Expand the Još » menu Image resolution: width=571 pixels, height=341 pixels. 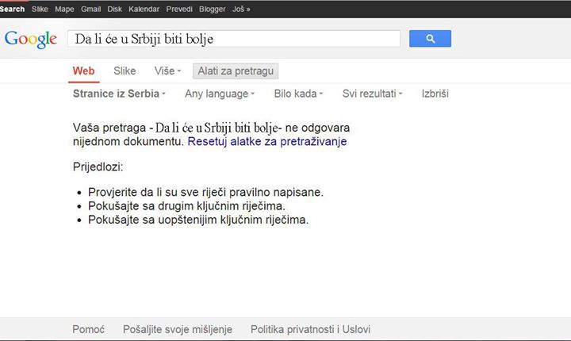[241, 9]
